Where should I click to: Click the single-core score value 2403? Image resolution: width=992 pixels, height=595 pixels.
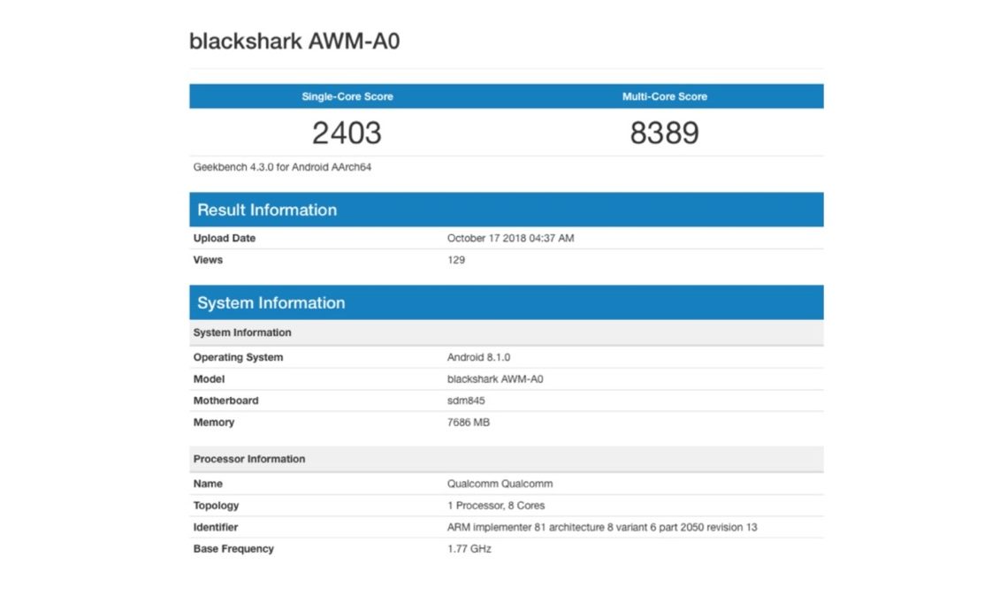(x=347, y=133)
